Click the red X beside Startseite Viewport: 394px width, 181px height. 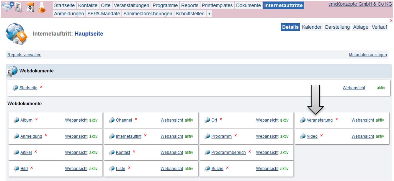tap(41, 87)
